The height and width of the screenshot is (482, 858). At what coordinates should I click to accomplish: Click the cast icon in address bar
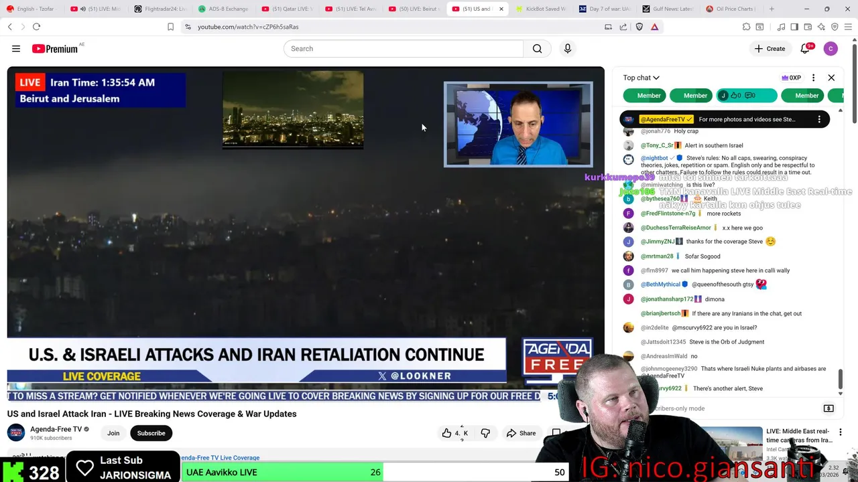(x=608, y=27)
